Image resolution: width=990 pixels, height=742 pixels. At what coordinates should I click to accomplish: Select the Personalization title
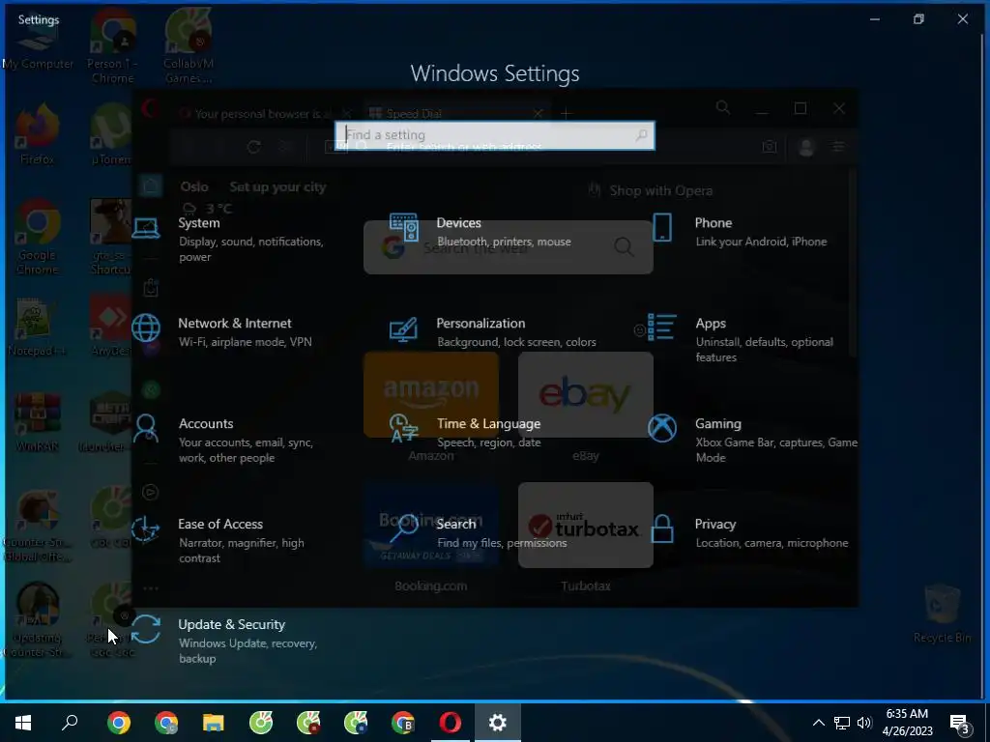[480, 323]
